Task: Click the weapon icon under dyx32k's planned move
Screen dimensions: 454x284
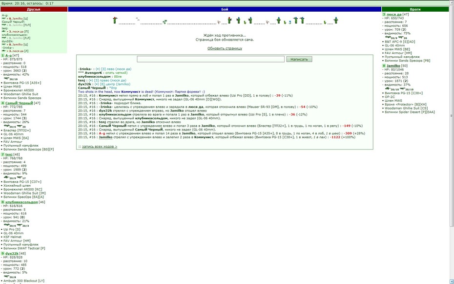Action: pyautogui.click(x=3, y=44)
